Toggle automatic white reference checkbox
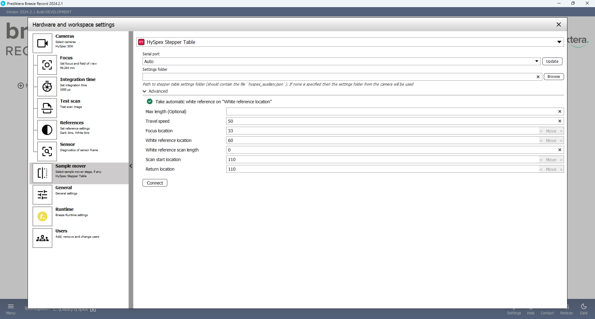Image resolution: width=595 pixels, height=319 pixels. [150, 102]
